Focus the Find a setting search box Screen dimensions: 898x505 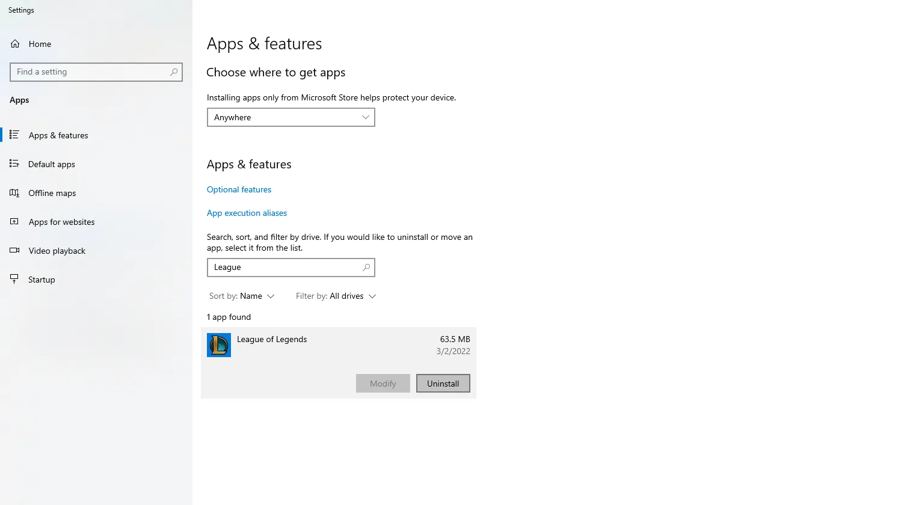coord(96,72)
